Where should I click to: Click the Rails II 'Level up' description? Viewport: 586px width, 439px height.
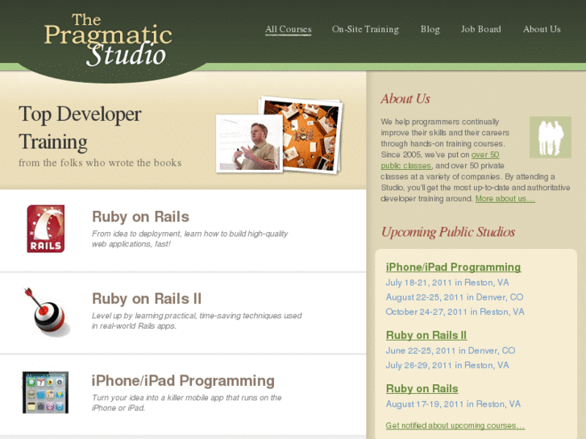coord(197,321)
